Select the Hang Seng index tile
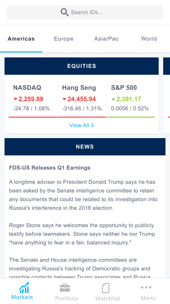The width and height of the screenshot is (170, 304). (82, 99)
